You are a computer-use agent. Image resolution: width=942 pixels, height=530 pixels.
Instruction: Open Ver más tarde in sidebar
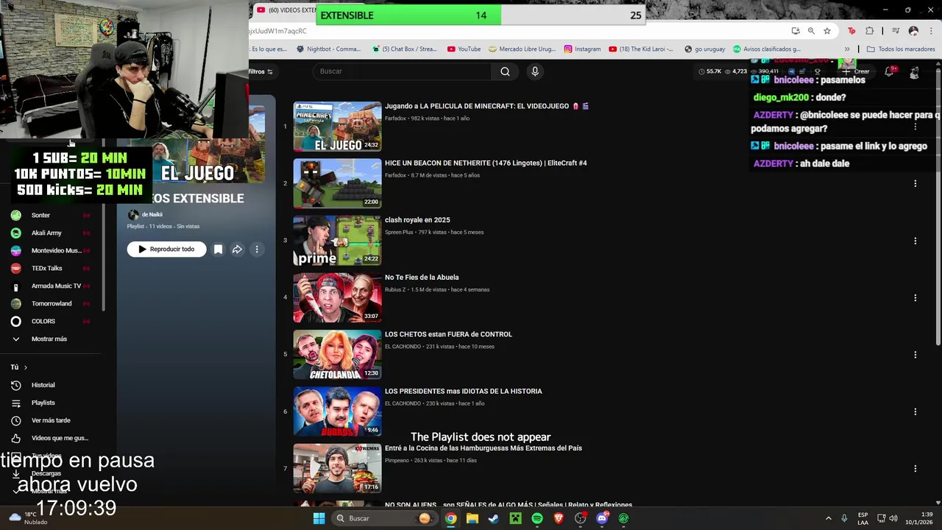pos(52,420)
